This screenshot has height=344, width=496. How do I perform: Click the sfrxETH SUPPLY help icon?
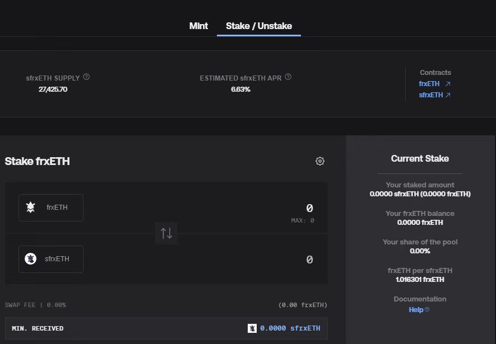point(86,77)
